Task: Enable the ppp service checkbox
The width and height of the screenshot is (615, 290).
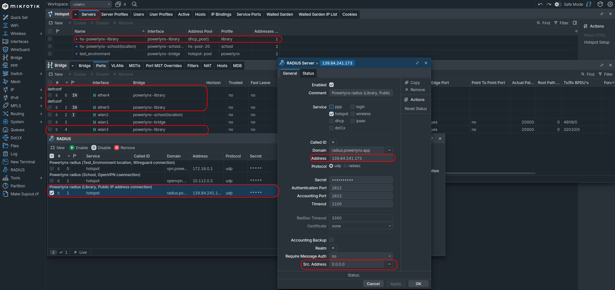Action: (331, 107)
